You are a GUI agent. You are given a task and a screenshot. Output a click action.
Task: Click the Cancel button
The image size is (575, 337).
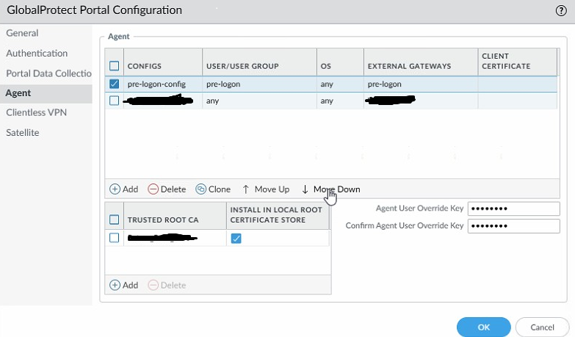542,327
